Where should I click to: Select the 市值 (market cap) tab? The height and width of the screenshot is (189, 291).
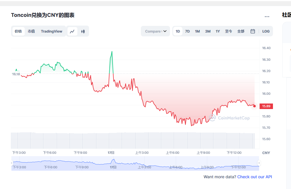[31, 31]
